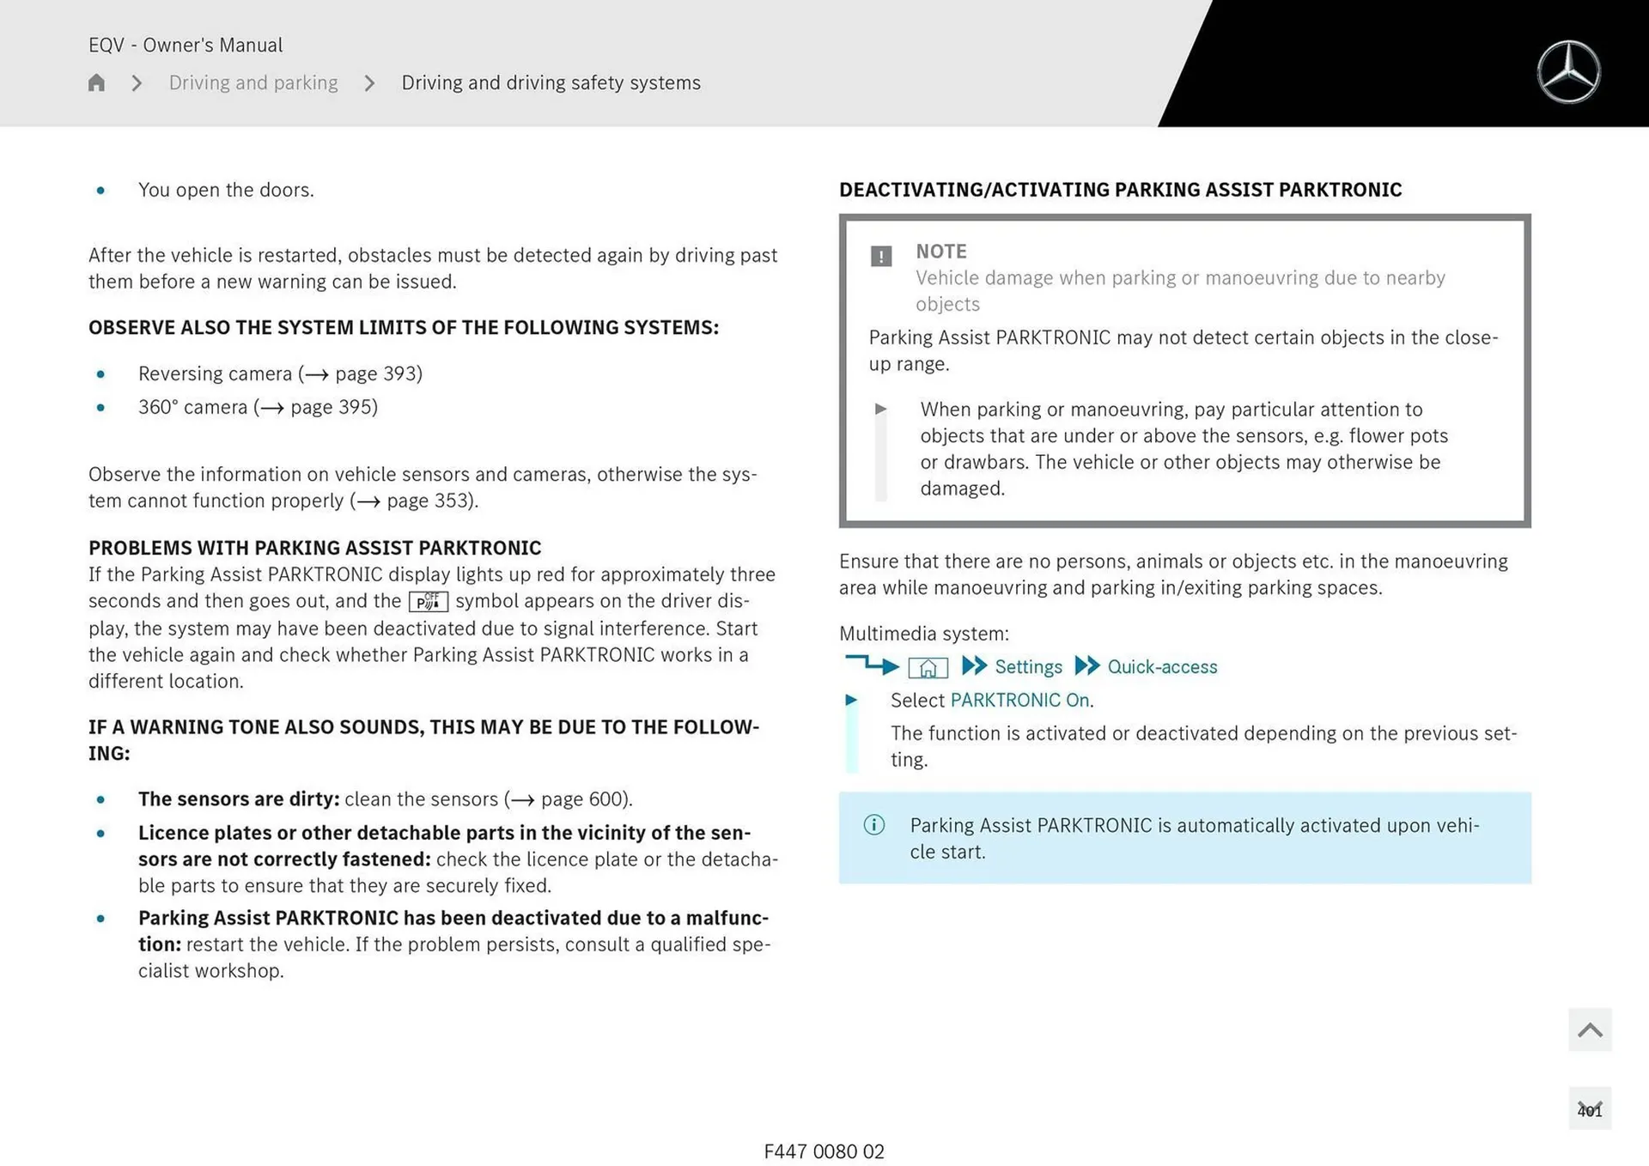Click the bullet beside The sensors are dirty entry
Image resolution: width=1649 pixels, height=1166 pixels.
click(100, 799)
